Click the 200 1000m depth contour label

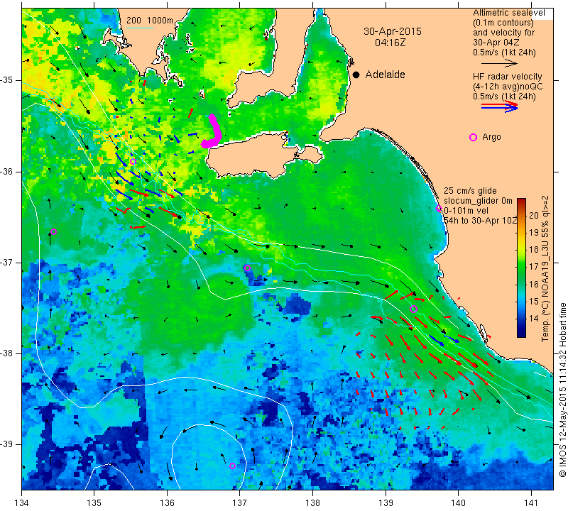click(150, 21)
